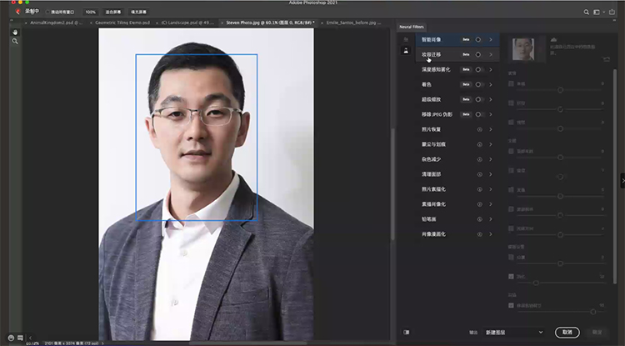Viewport: 625px width, 346px height.
Task: Expand the 深度感知雾化 filter chevron
Action: pos(491,69)
